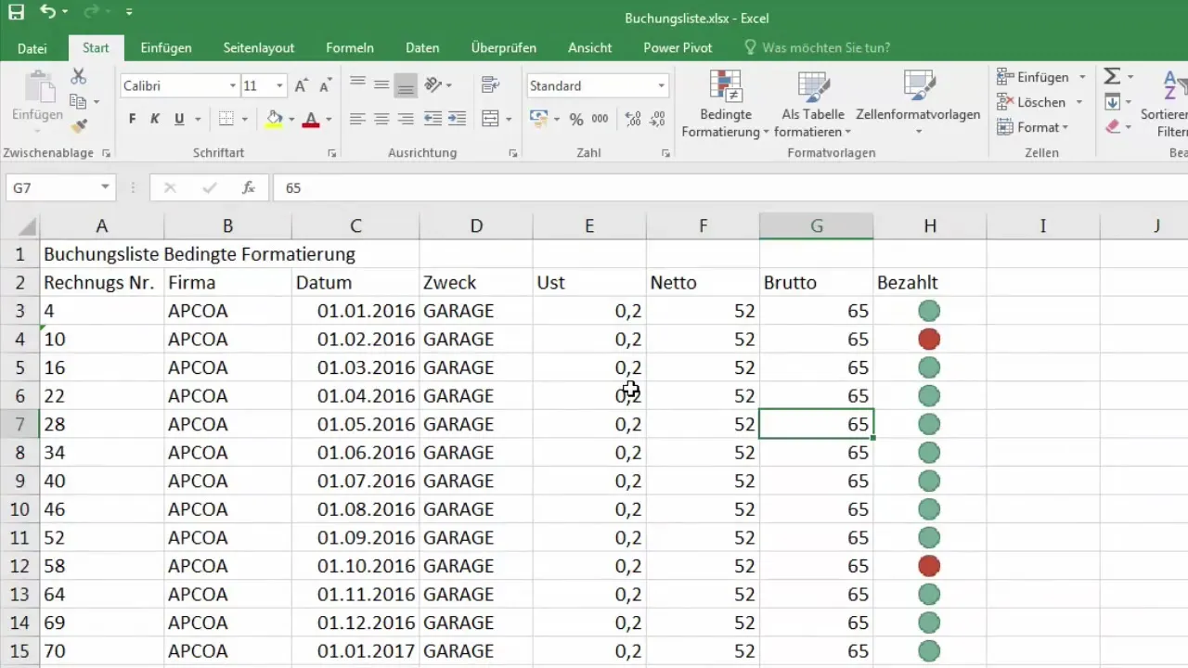The image size is (1188, 668).
Task: Increase font size with large A icon
Action: (301, 85)
